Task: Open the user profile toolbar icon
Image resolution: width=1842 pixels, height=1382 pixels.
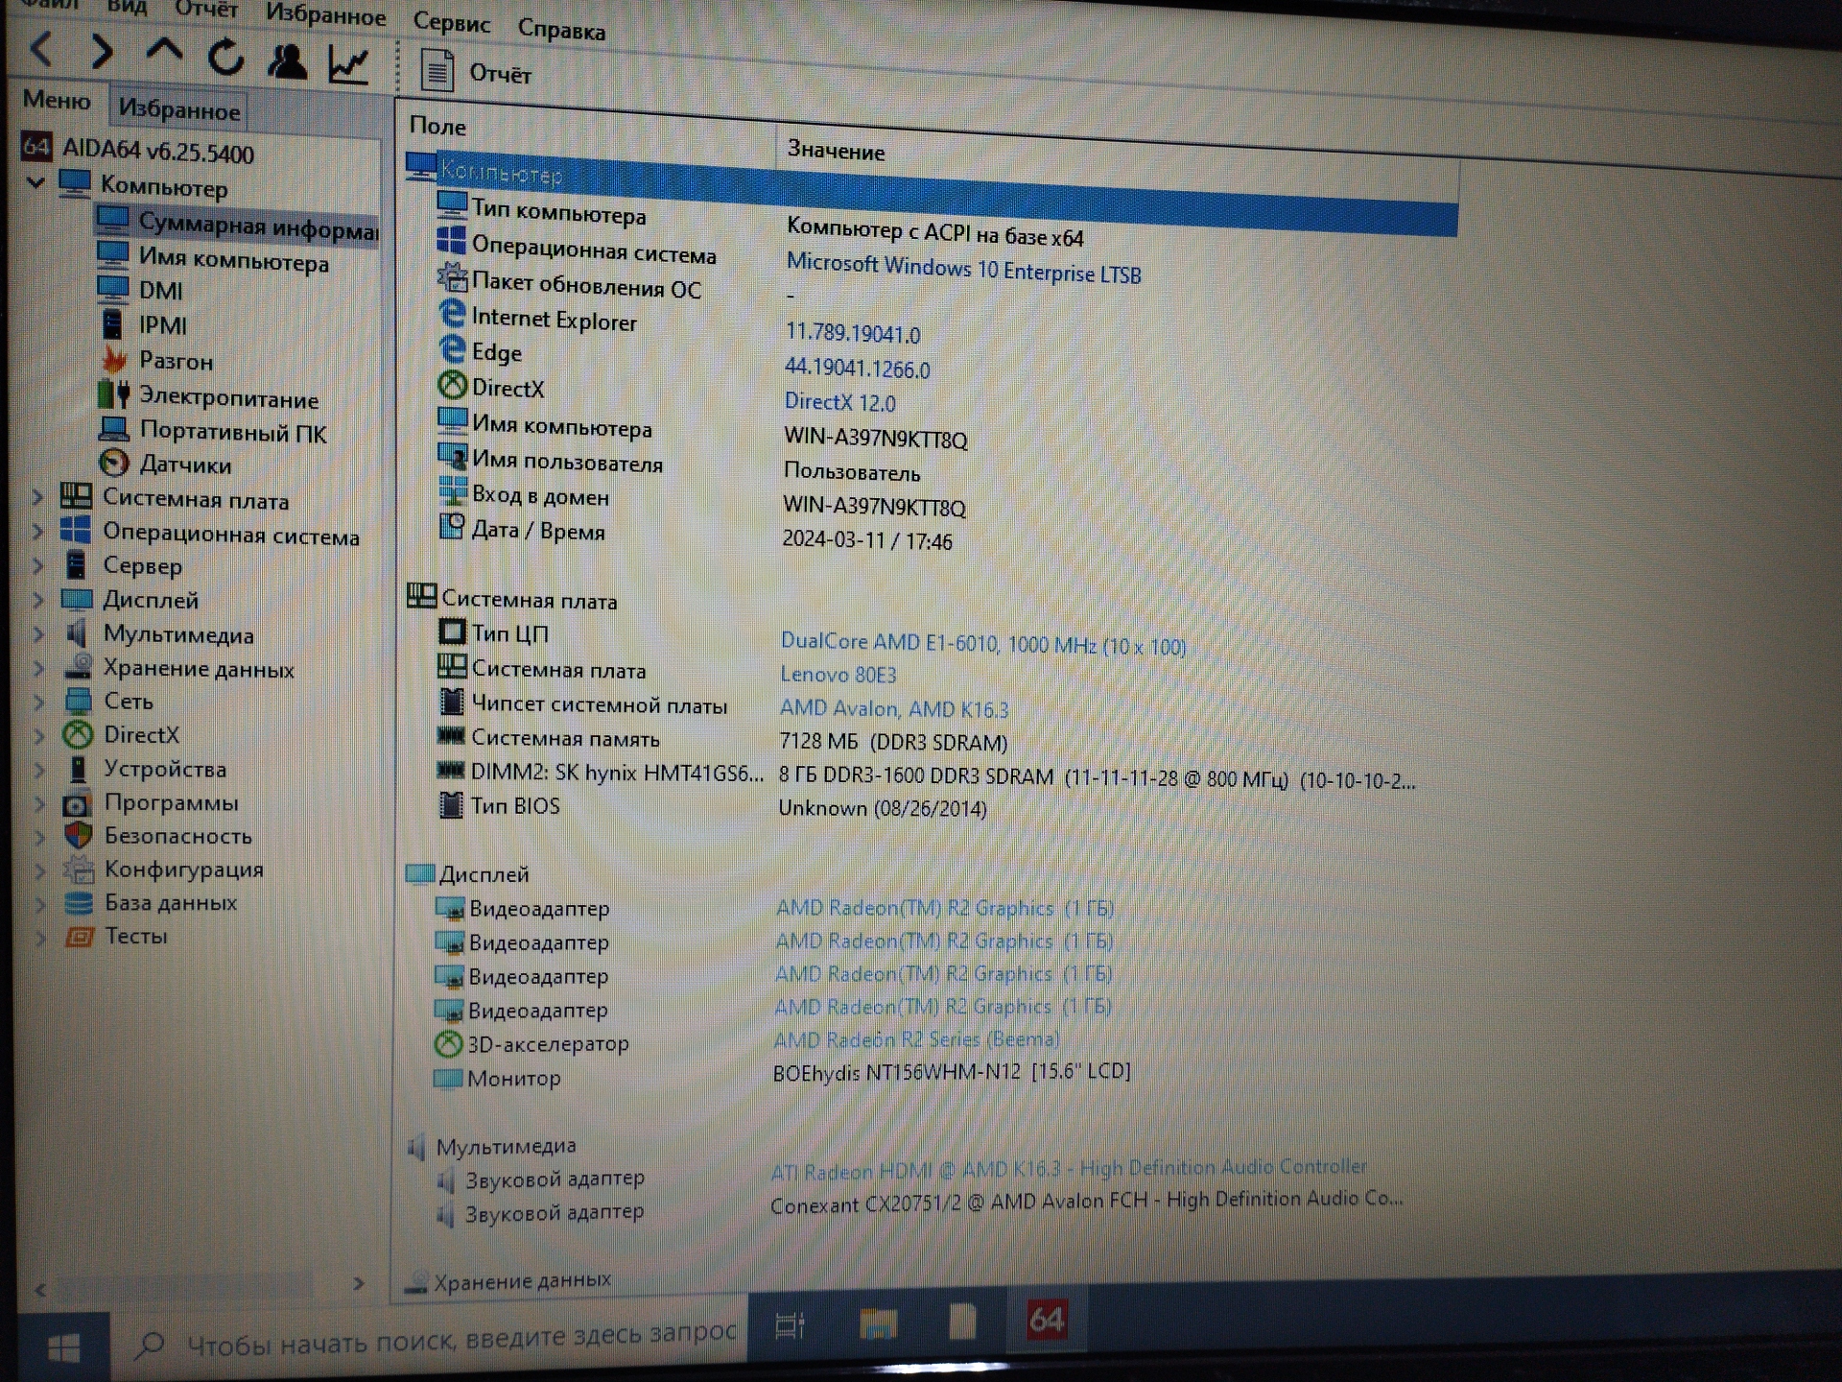Action: (287, 61)
